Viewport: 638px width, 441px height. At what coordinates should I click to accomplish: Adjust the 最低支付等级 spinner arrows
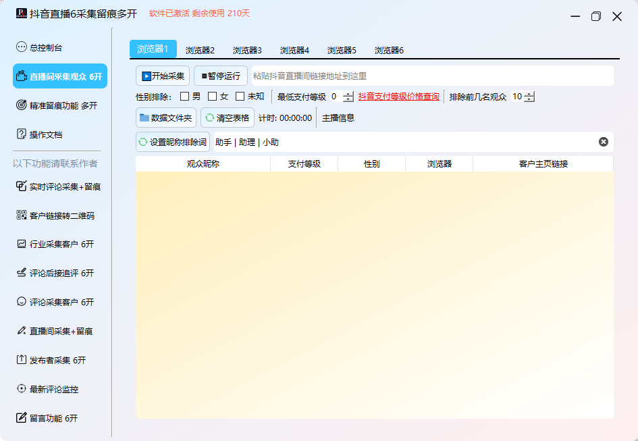click(348, 97)
